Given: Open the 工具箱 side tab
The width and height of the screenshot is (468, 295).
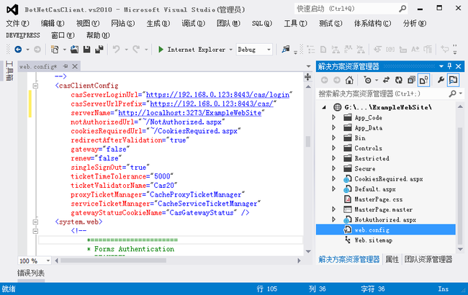Looking at the screenshot, I should 9,71.
